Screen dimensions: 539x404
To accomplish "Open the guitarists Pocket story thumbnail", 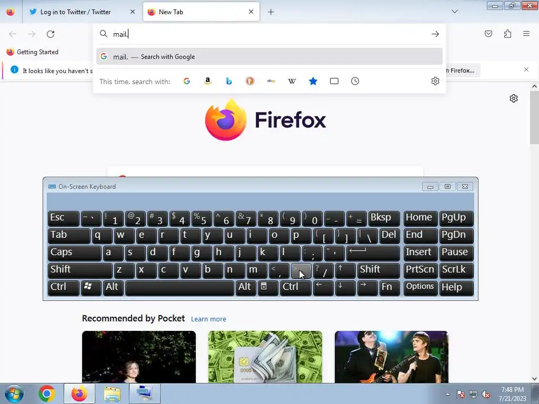I will 391,357.
